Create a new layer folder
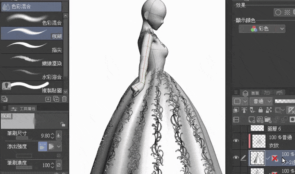 tap(268, 119)
